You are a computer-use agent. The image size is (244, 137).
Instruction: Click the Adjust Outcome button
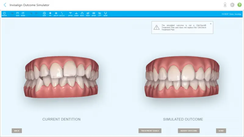[188, 131]
